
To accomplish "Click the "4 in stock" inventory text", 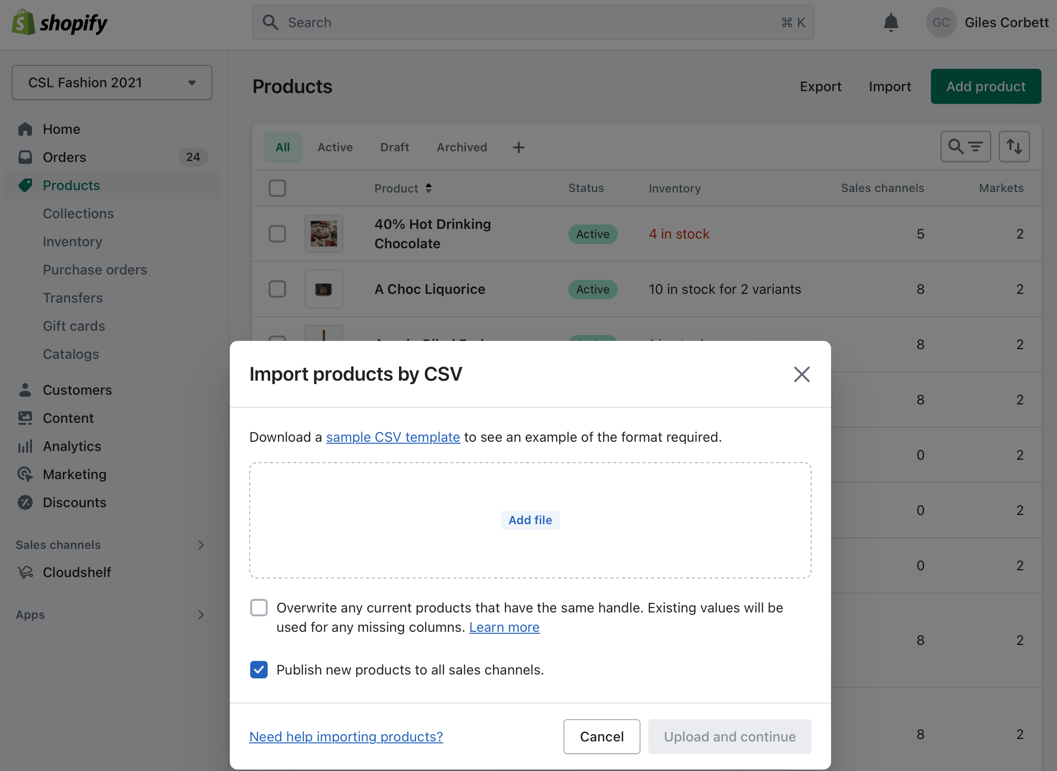I will tap(679, 234).
